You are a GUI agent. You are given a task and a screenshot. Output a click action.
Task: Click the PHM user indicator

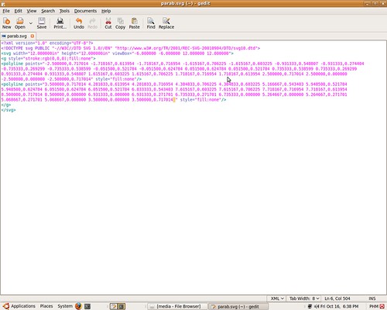pyautogui.click(x=374, y=306)
